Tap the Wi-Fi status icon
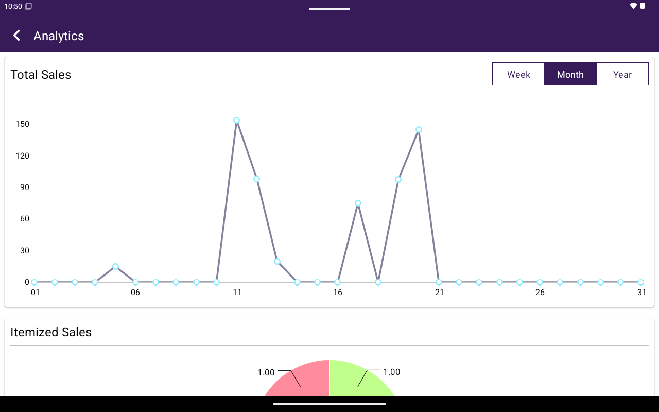The image size is (659, 412). click(x=633, y=6)
